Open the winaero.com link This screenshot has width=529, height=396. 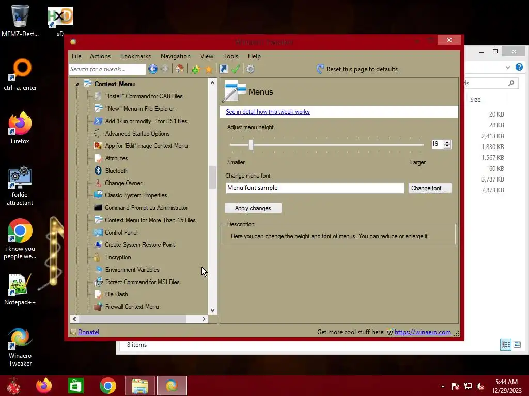[x=423, y=332]
